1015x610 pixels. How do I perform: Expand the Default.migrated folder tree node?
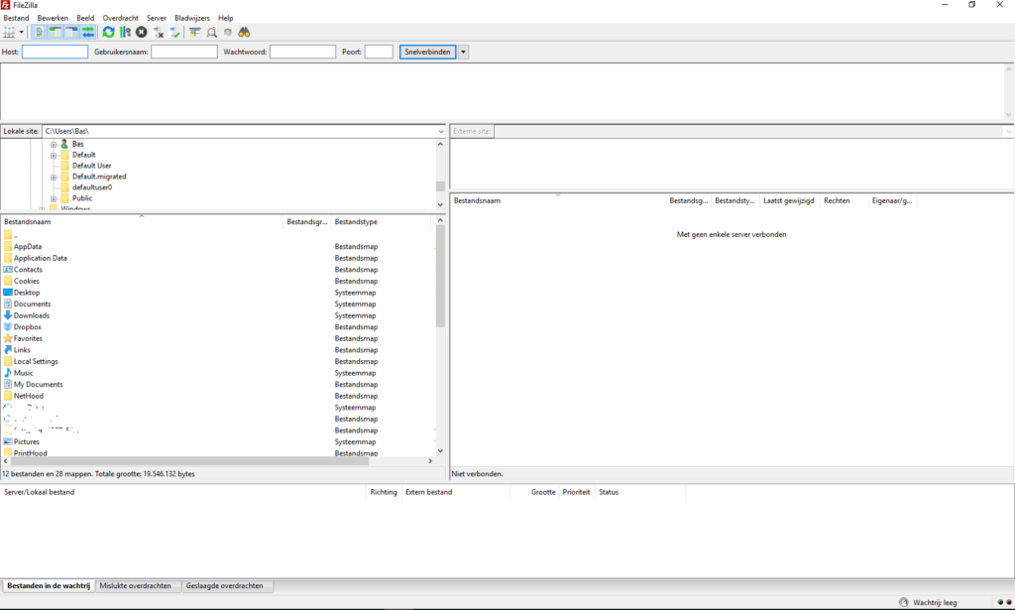(54, 177)
